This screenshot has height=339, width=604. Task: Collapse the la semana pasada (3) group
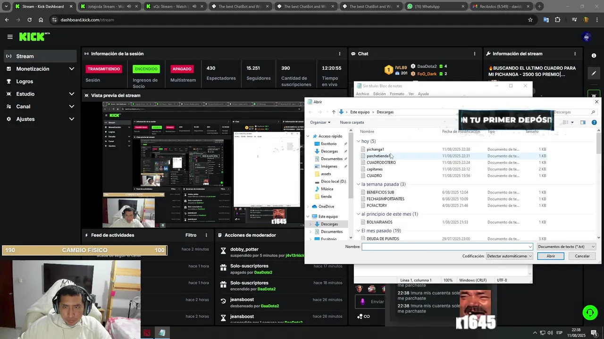click(x=358, y=184)
